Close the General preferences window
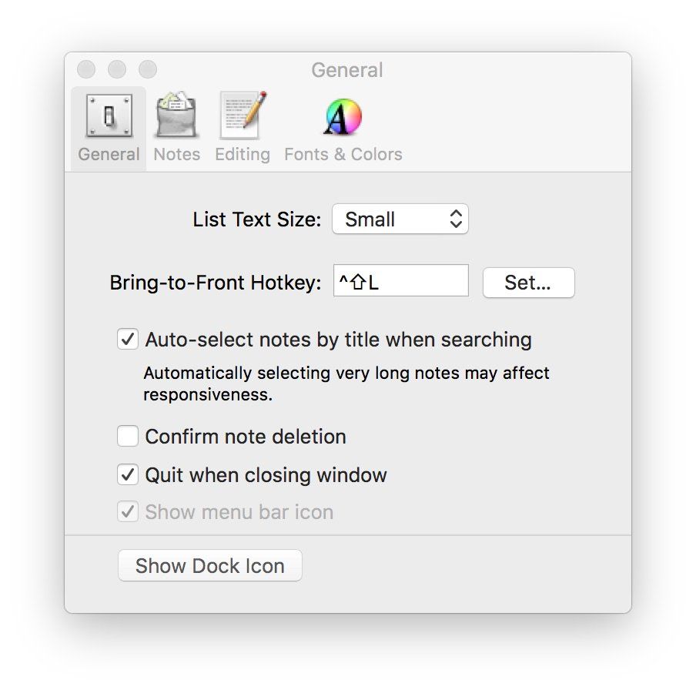The image size is (696, 690). pyautogui.click(x=86, y=70)
